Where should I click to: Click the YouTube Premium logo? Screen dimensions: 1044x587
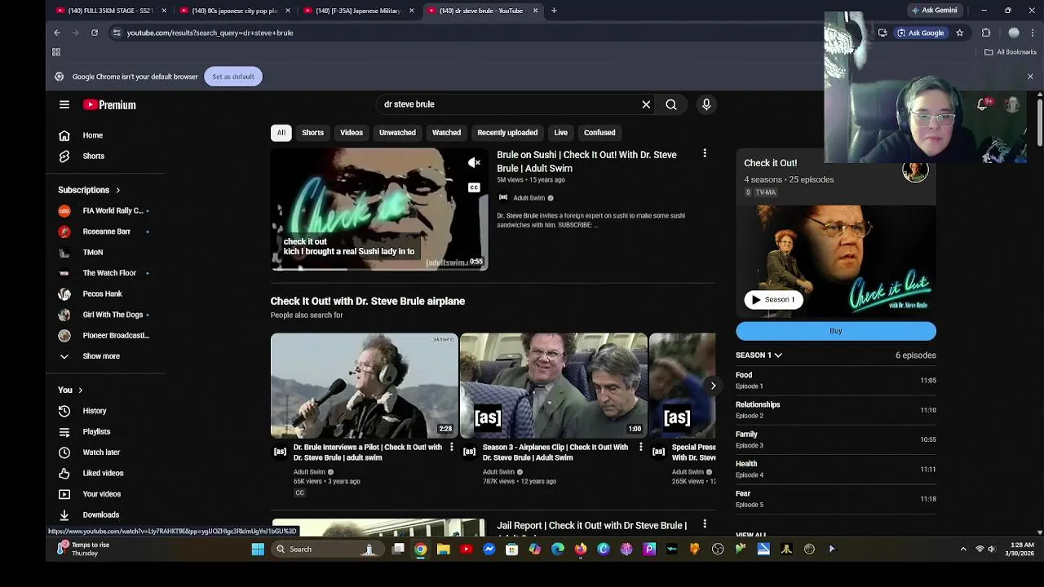[x=109, y=104]
